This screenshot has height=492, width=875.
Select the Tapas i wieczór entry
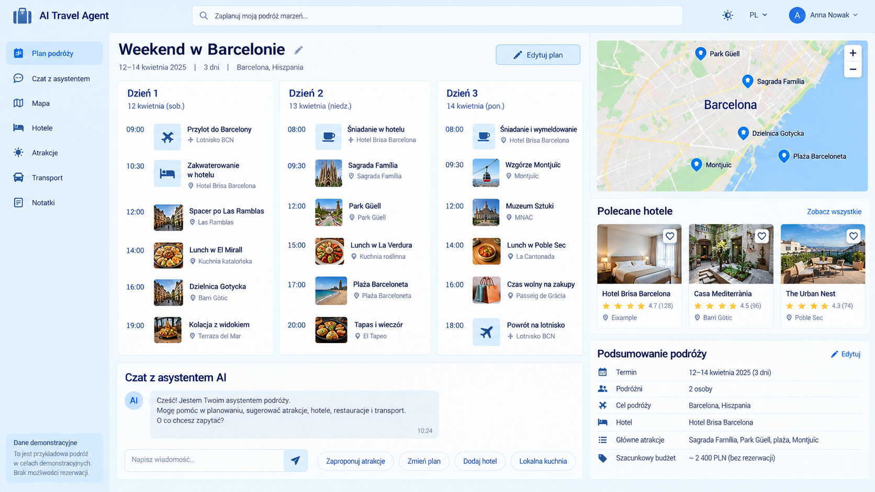[x=355, y=330]
